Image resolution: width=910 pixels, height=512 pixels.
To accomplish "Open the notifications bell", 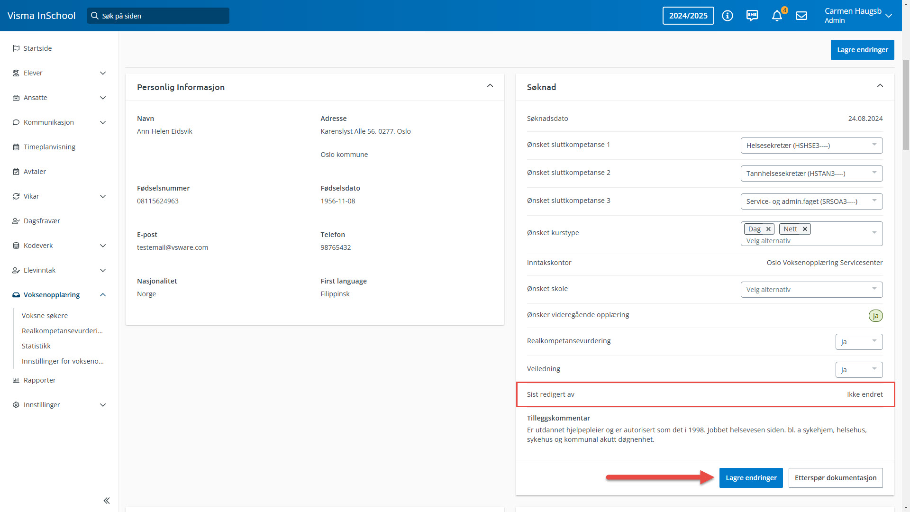I will pyautogui.click(x=777, y=16).
